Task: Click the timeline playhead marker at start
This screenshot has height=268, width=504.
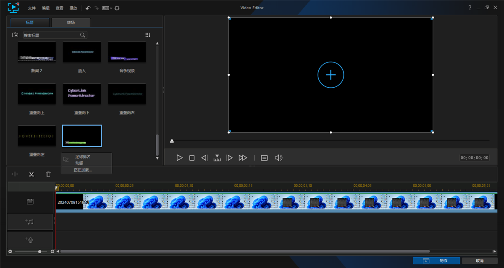Action: pyautogui.click(x=56, y=187)
